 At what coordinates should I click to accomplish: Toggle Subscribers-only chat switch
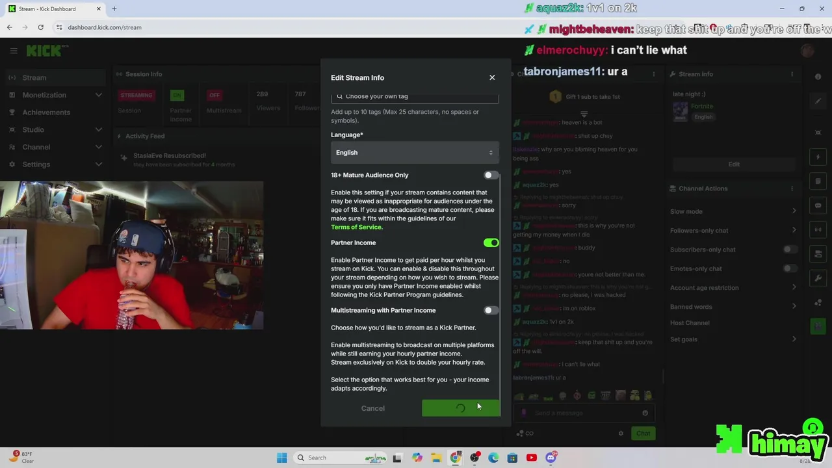pyautogui.click(x=790, y=249)
